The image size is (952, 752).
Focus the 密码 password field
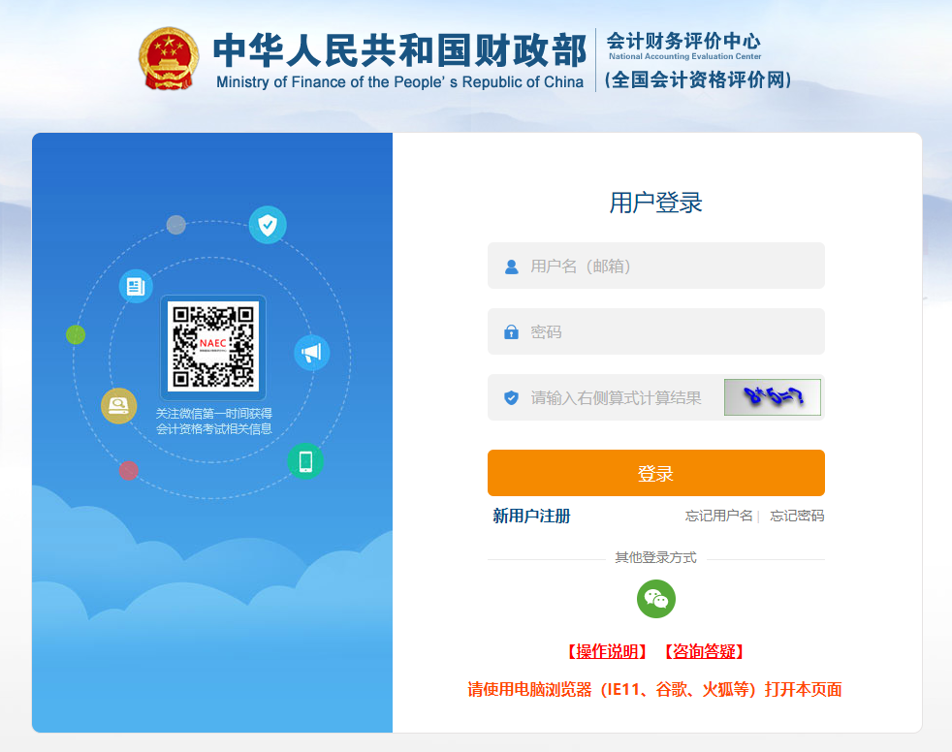655,331
